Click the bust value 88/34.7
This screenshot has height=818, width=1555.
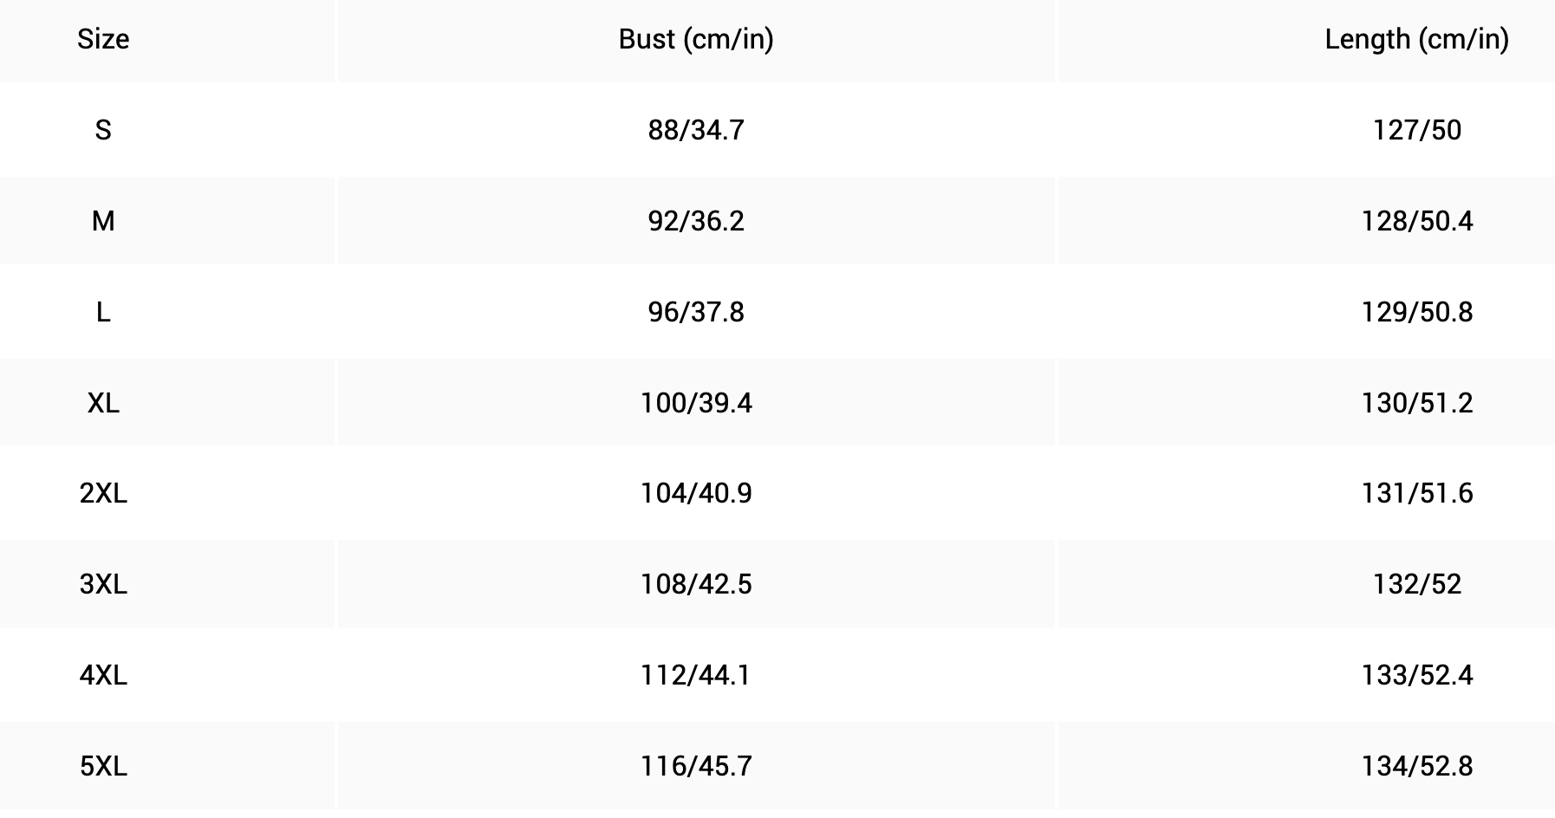696,130
